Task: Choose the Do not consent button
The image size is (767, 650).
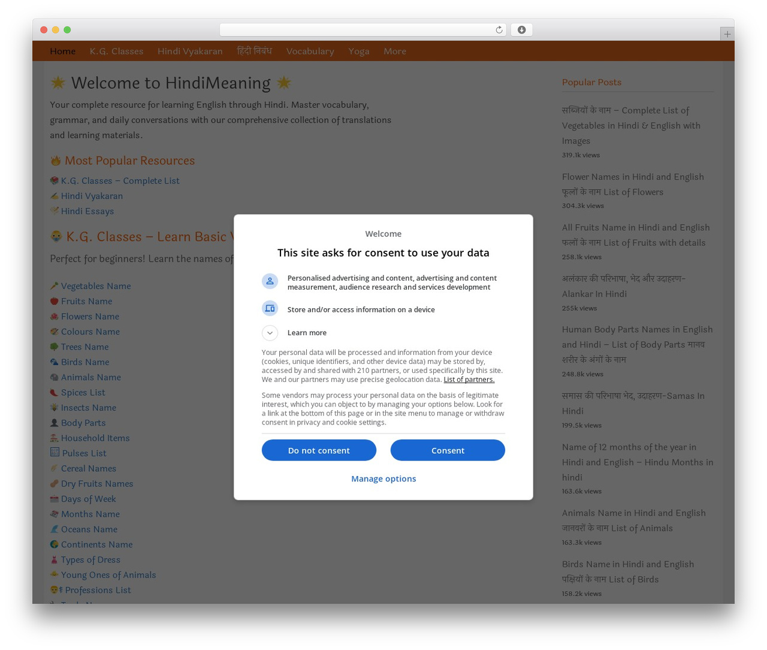Action: click(x=319, y=450)
